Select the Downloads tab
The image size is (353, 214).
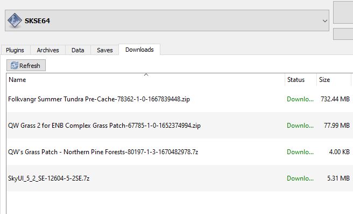[139, 50]
